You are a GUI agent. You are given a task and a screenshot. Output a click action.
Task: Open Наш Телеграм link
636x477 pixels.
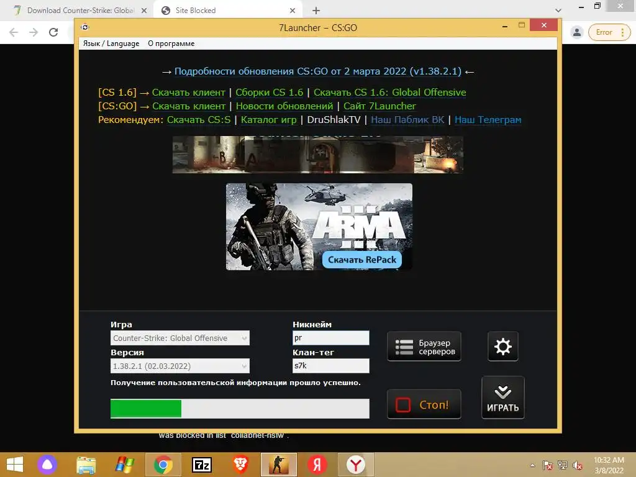pyautogui.click(x=488, y=120)
